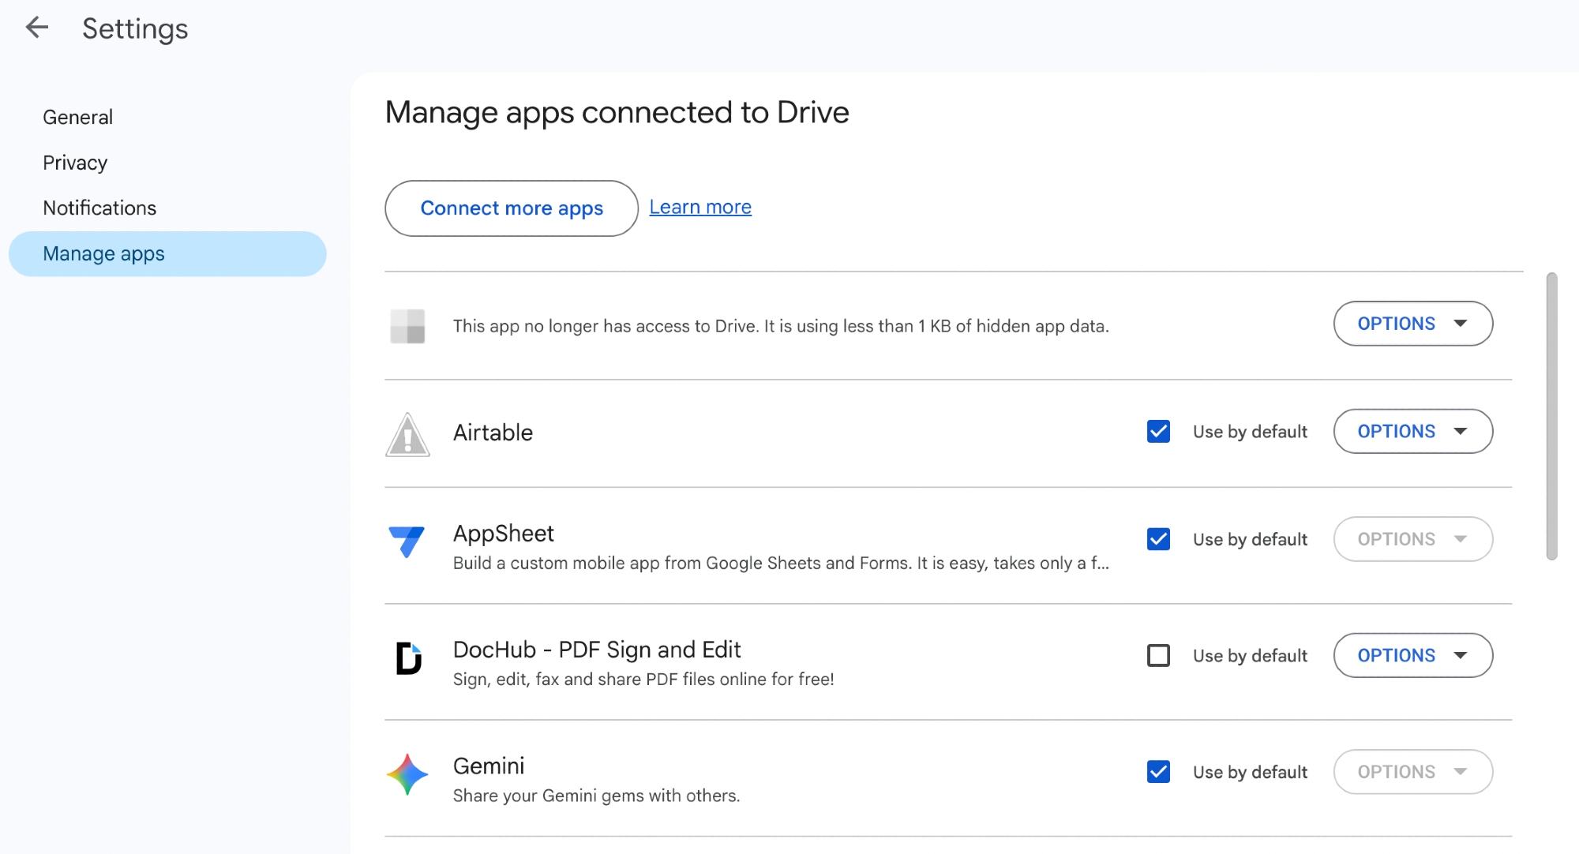Click the AppSheet app icon

(x=407, y=541)
